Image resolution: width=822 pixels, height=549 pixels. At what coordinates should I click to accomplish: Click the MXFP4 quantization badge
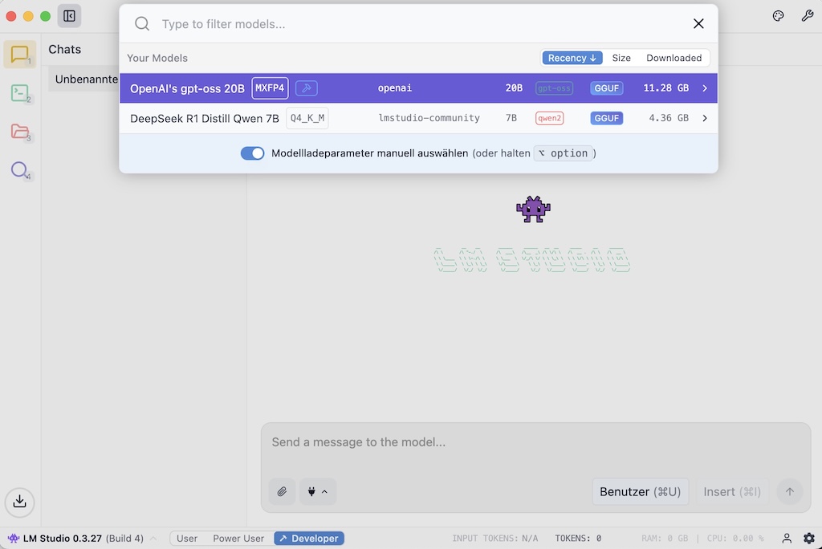pyautogui.click(x=270, y=88)
